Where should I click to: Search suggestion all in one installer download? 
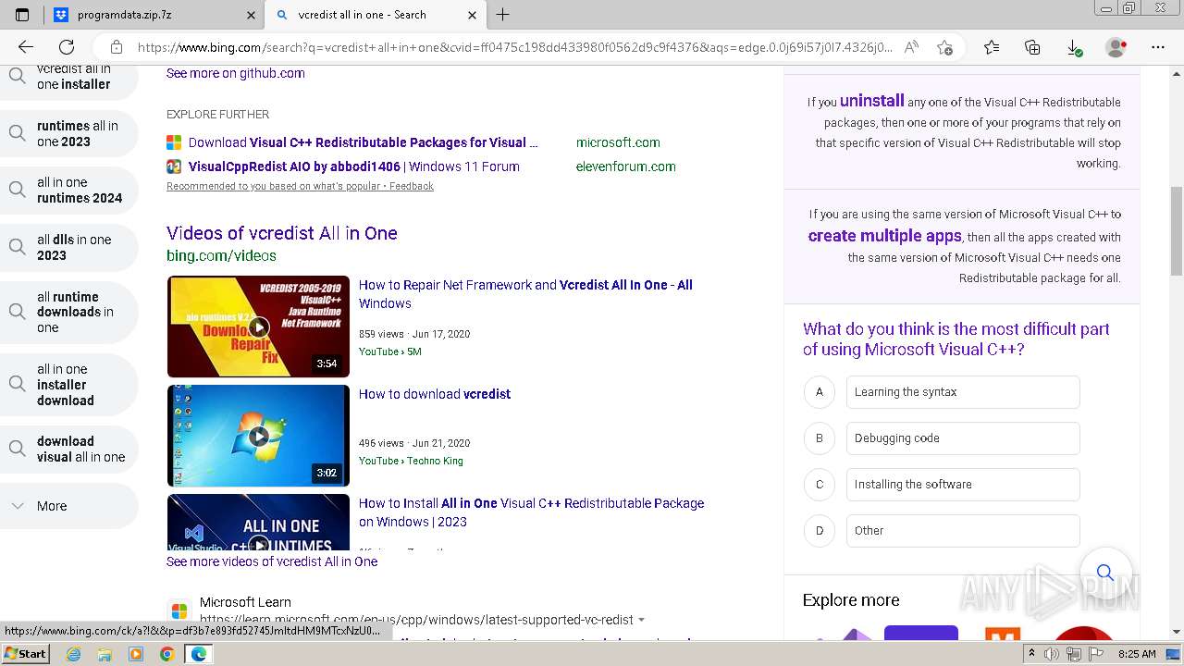[69, 384]
